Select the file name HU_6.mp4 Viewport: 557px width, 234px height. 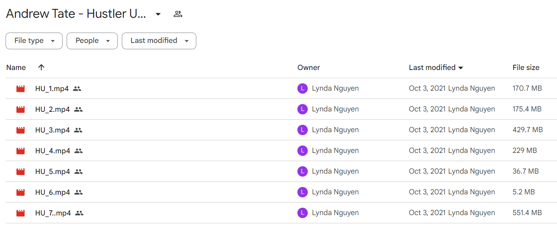(x=53, y=192)
